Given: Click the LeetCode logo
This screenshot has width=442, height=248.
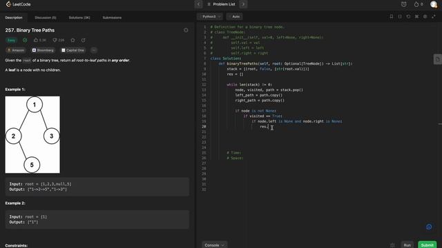Looking at the screenshot, I should (x=18, y=4).
